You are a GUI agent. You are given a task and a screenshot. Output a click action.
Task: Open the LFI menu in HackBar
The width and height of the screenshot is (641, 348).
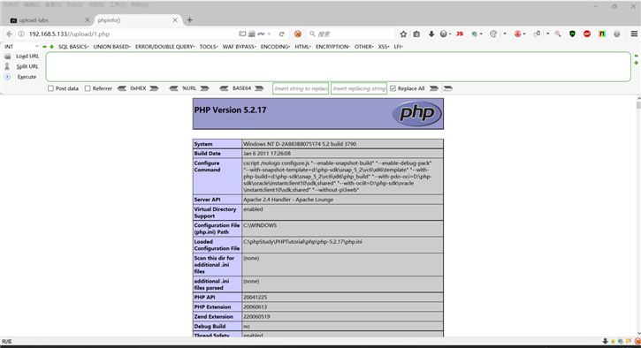coord(398,47)
